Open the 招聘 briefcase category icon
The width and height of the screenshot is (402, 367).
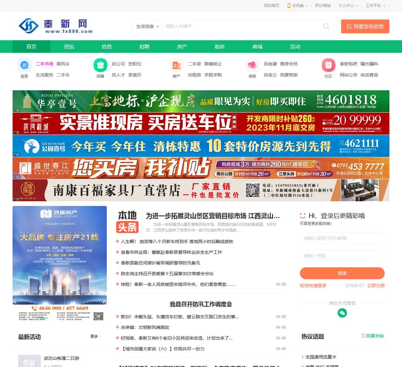pos(100,65)
